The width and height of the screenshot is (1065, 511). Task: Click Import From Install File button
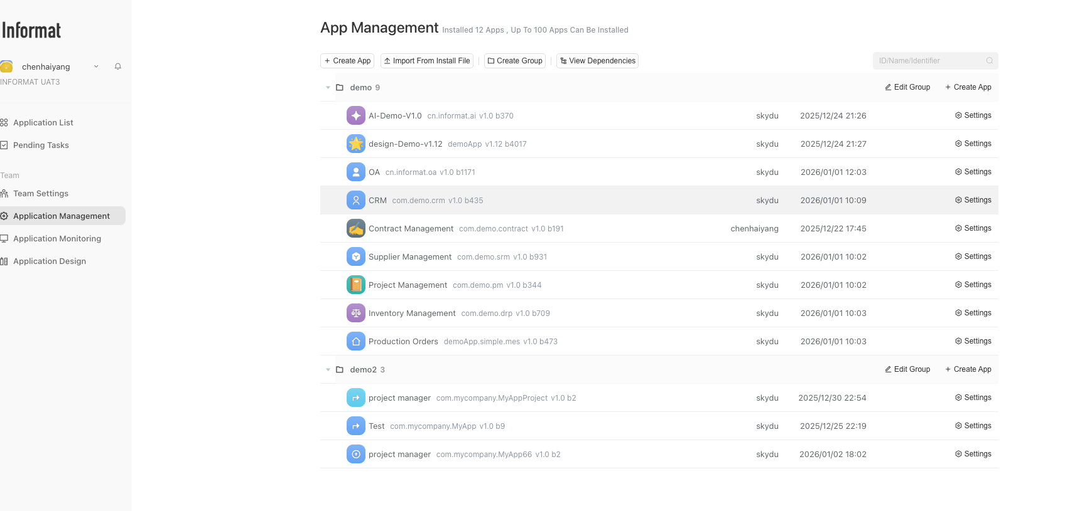coord(427,61)
